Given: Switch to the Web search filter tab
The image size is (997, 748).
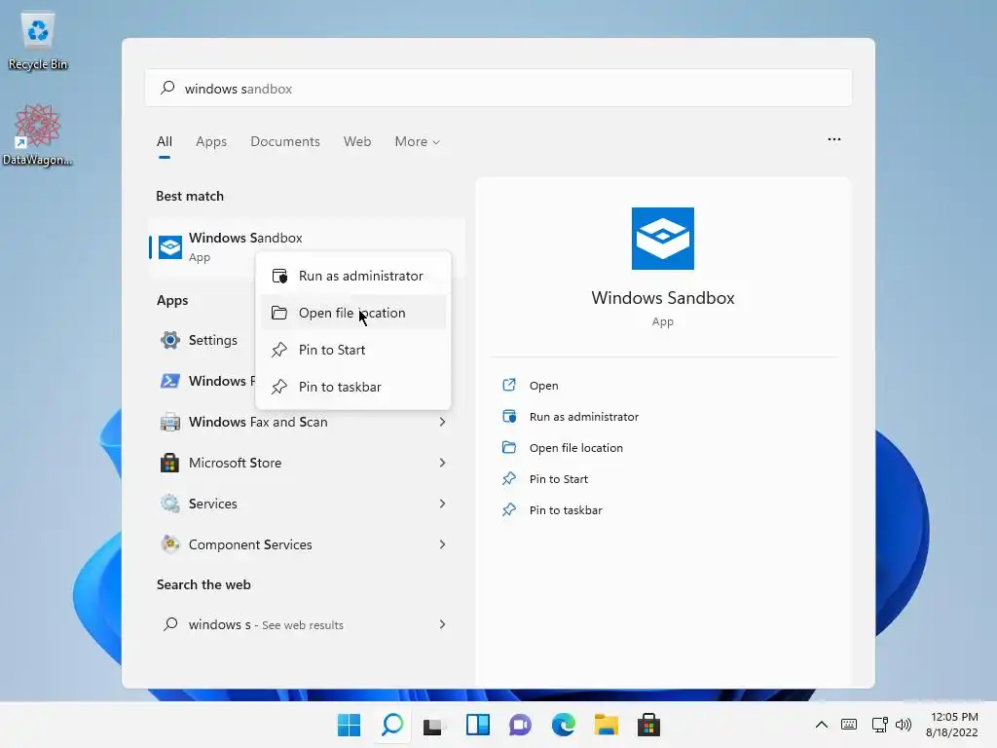Looking at the screenshot, I should coord(357,141).
